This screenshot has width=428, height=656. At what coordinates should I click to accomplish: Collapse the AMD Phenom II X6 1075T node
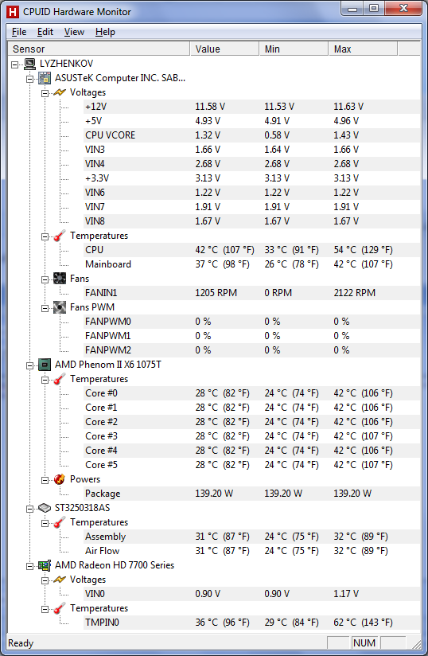[29, 365]
